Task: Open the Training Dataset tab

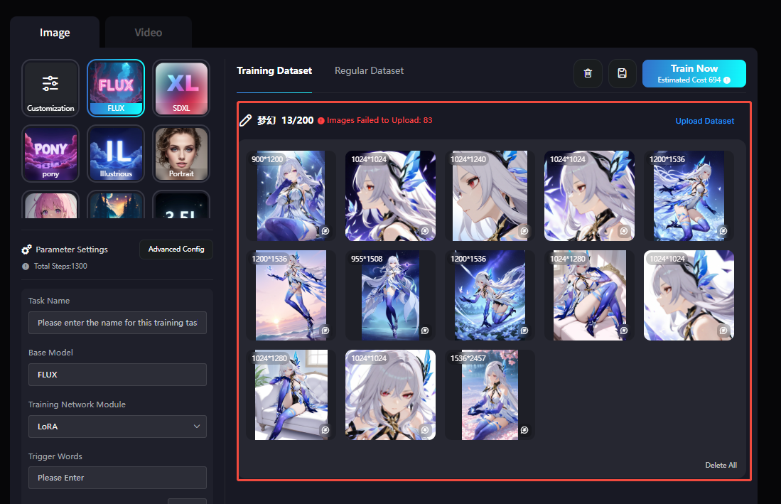Action: 274,70
